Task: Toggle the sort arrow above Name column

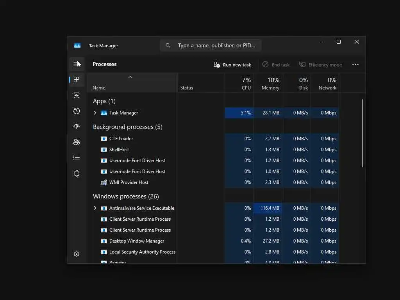Action: (130, 77)
